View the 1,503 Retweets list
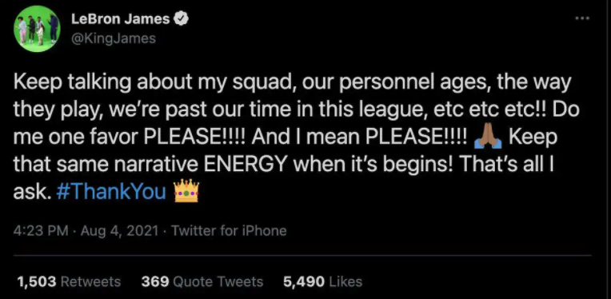 (69, 281)
